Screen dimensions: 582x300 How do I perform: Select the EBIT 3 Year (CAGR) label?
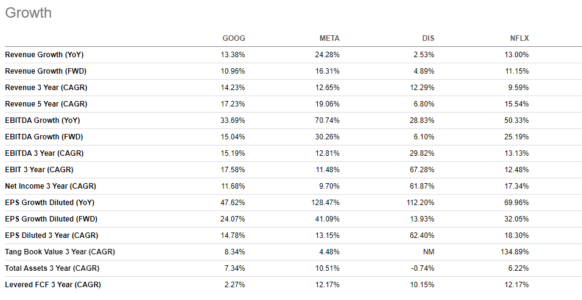coord(39,170)
